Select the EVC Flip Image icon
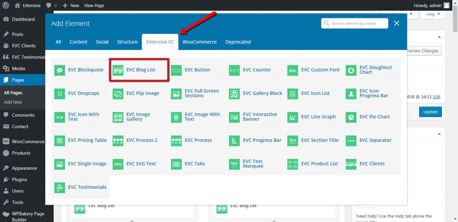The image size is (458, 222). click(x=118, y=94)
